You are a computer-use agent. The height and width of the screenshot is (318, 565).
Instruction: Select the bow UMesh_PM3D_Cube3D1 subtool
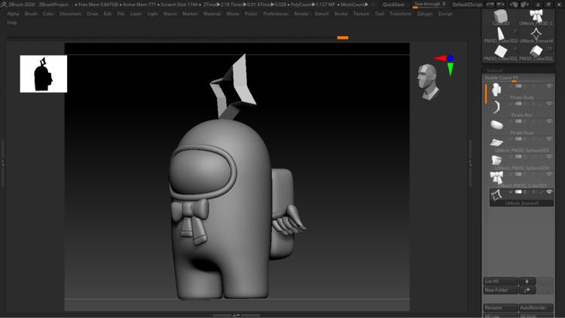(x=521, y=179)
